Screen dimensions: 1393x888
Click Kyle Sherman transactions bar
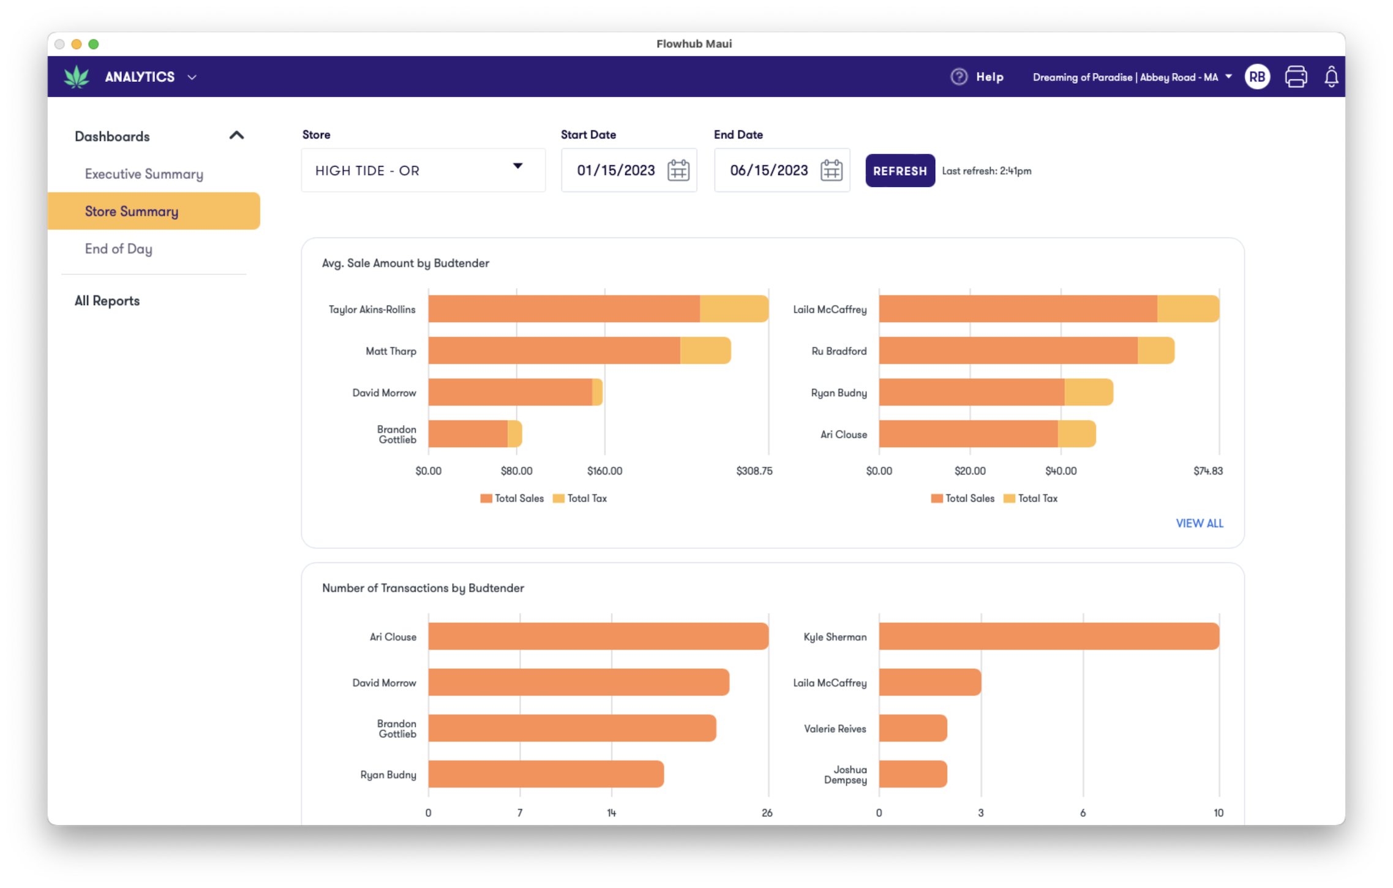(1049, 636)
